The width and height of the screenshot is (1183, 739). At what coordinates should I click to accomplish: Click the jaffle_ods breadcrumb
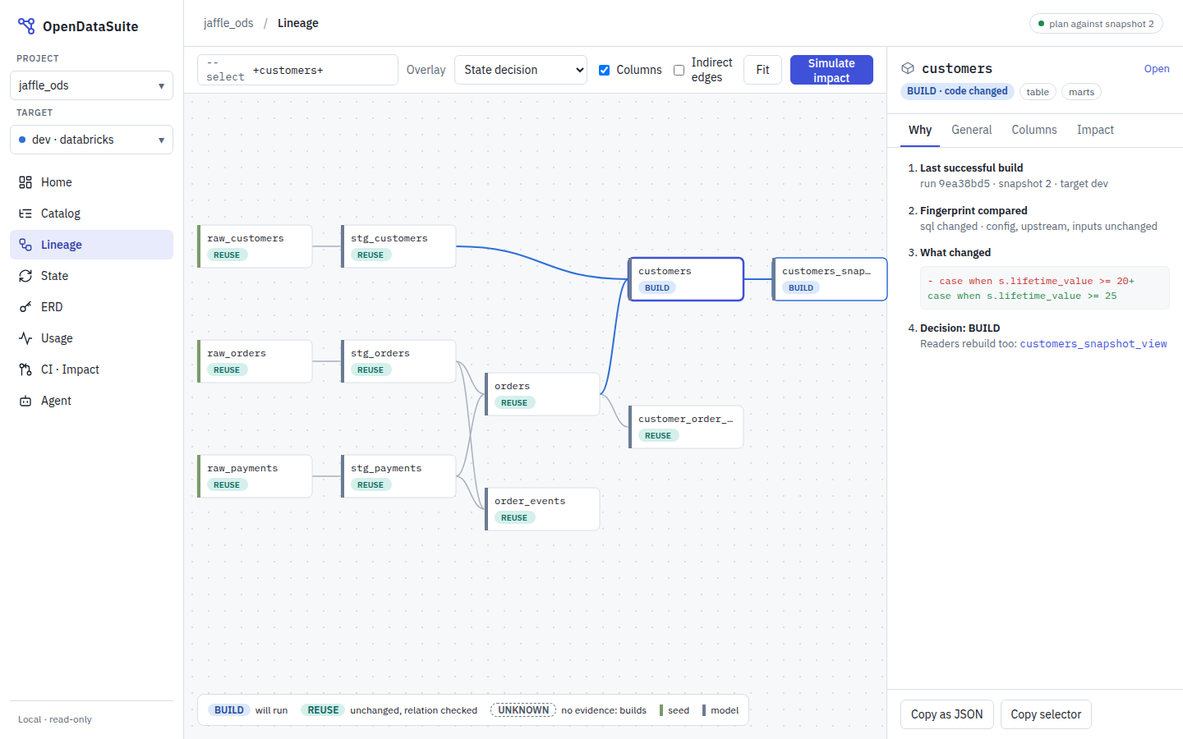(228, 23)
